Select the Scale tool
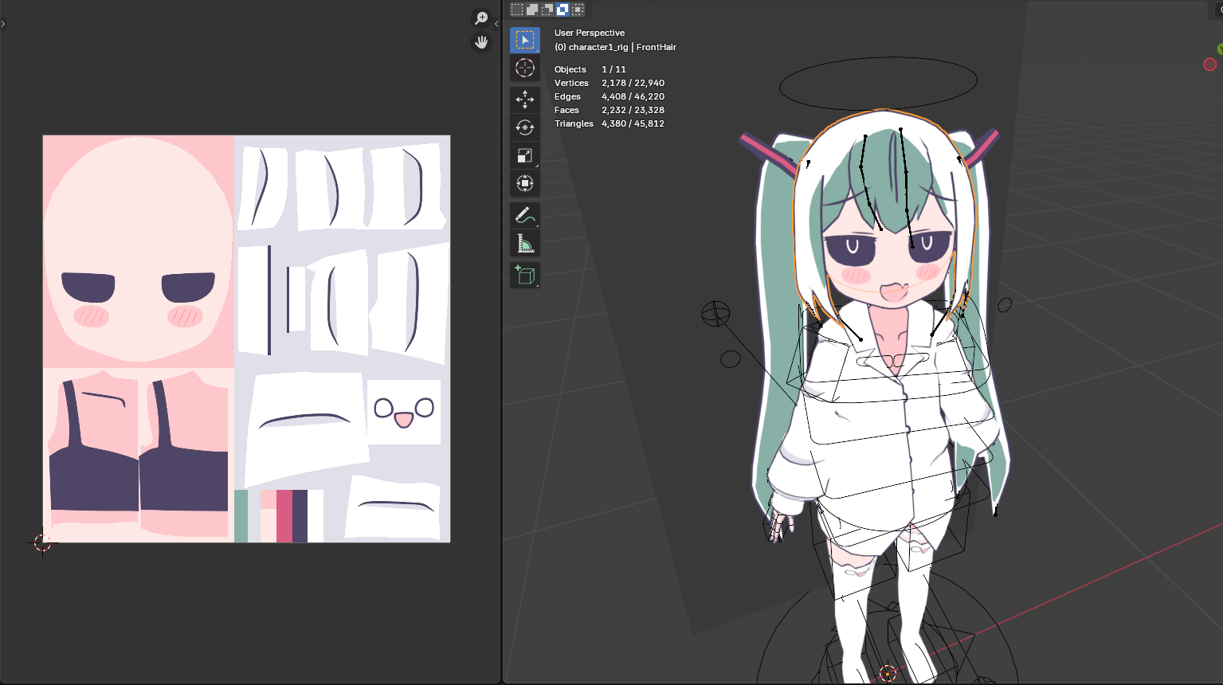 tap(525, 155)
